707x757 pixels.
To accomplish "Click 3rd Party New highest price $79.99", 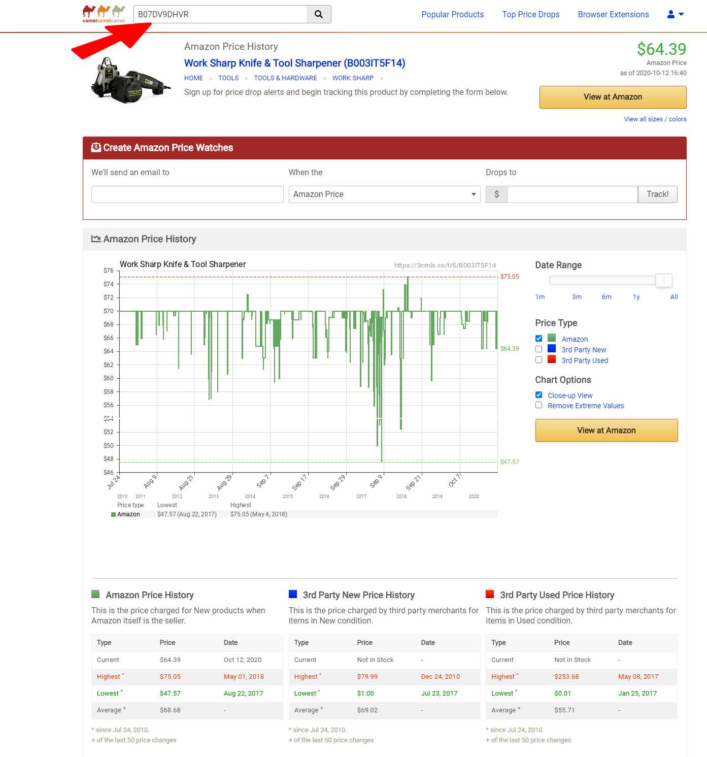I will tap(367, 677).
